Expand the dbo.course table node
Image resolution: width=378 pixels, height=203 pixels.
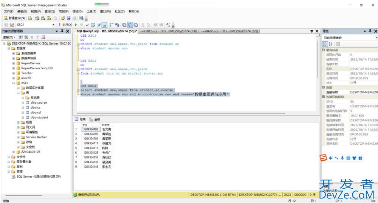[x=23, y=103]
